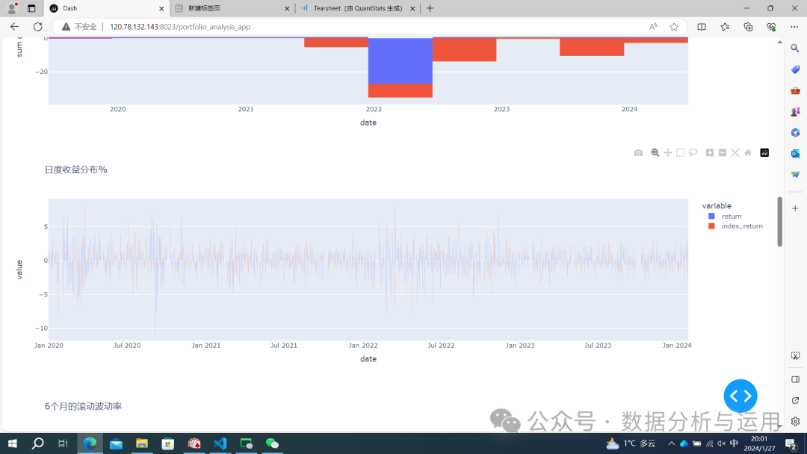Open Read Aloud from the address bar
Screen dimensions: 807x454
[x=652, y=27]
